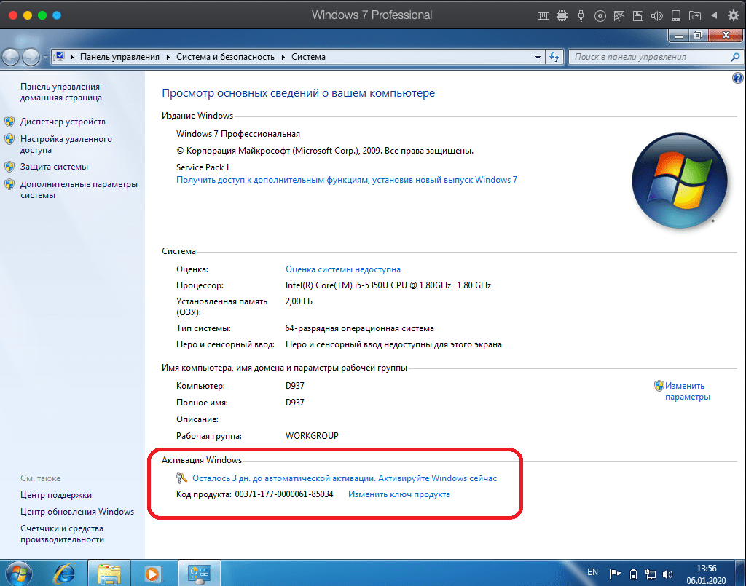746x586 pixels.
Task: Click CPU chip icon in VM title bar
Action: 562,16
